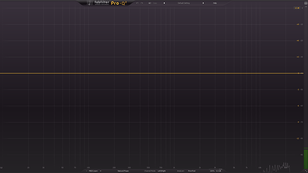Open the Help menu

215,3
